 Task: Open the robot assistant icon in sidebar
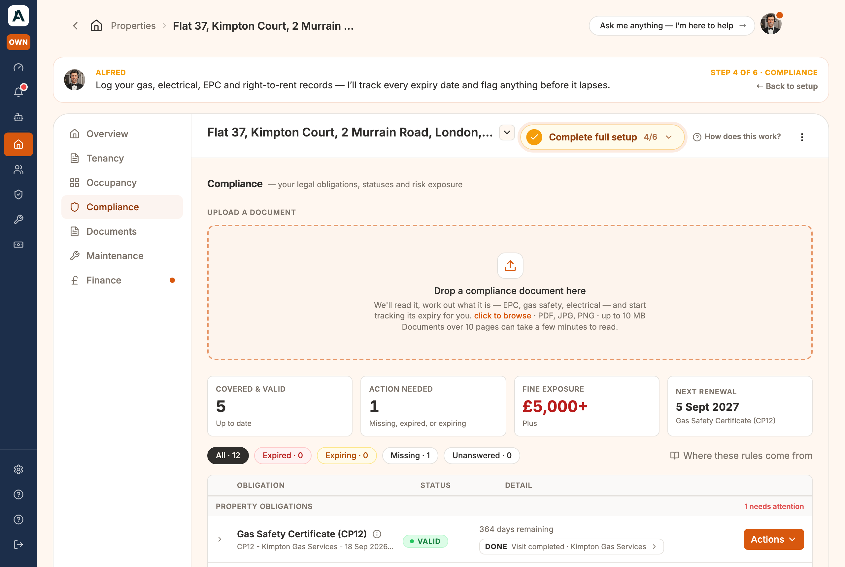[18, 118]
